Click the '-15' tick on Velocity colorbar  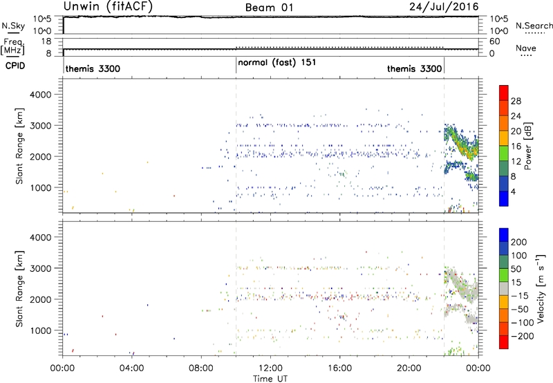pos(520,296)
